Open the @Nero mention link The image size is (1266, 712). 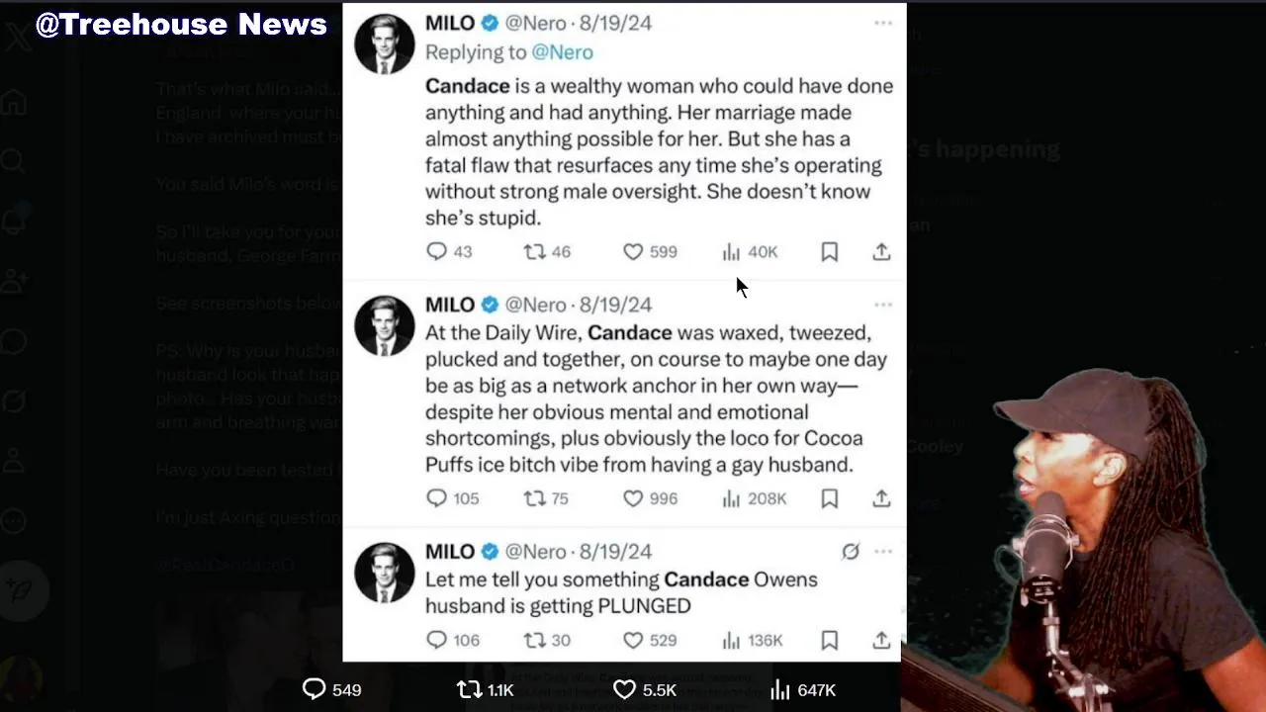[562, 52]
